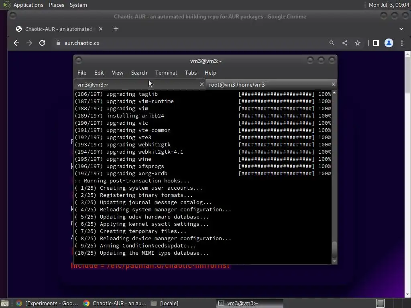Click 'upgrading webkit2gtk-4.1' line

tap(129, 152)
